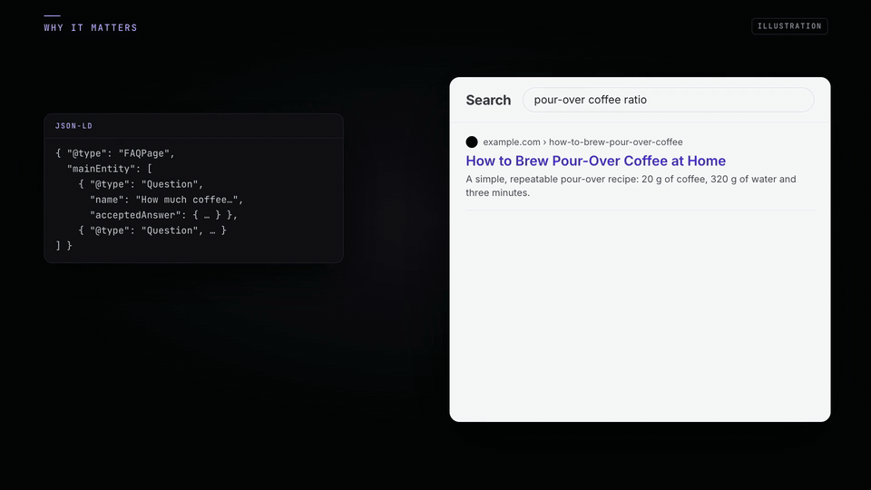Click the ILLUSTRATION badge
Screen dimensions: 871x490
789,26
